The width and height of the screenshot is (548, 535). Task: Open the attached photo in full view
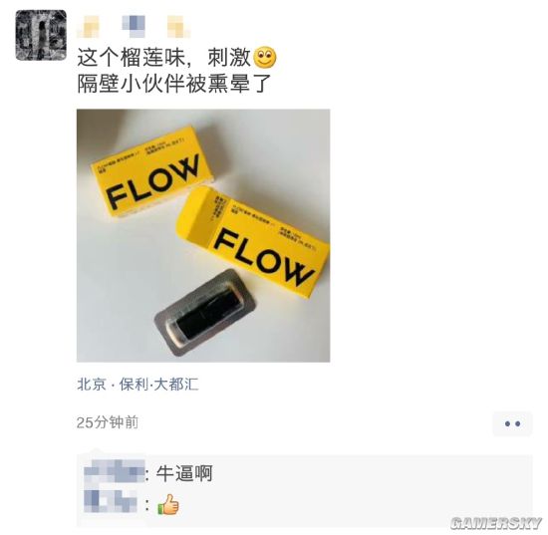203,235
